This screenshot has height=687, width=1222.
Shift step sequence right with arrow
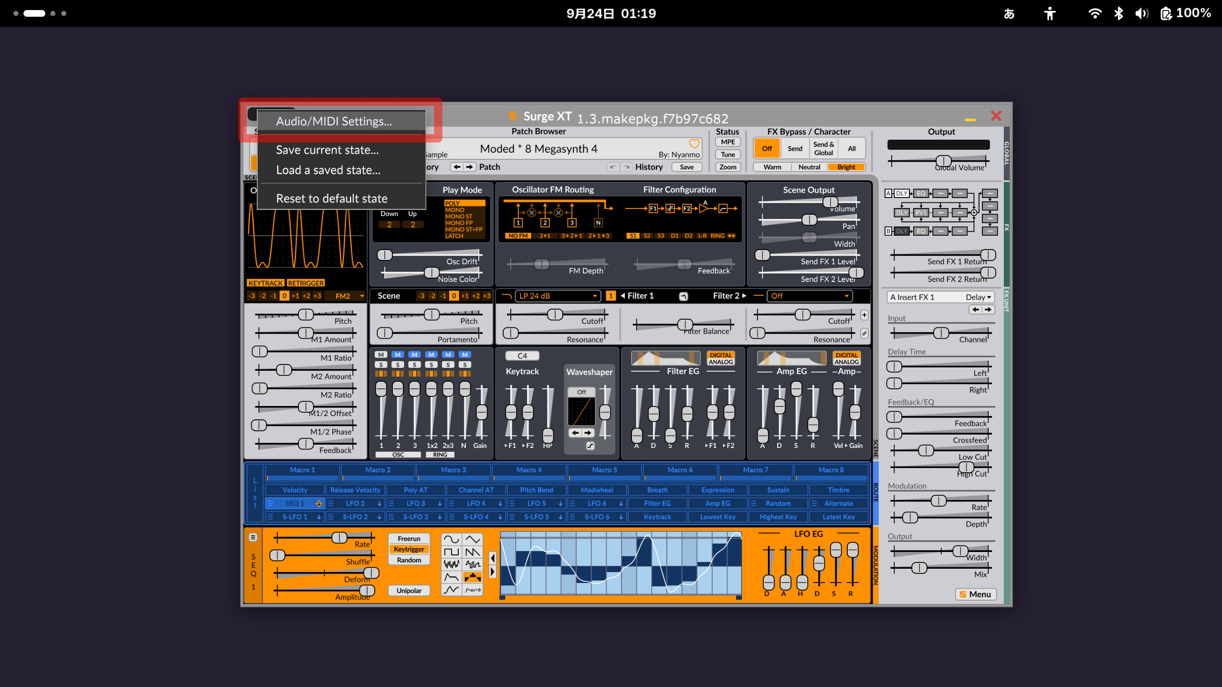point(493,572)
